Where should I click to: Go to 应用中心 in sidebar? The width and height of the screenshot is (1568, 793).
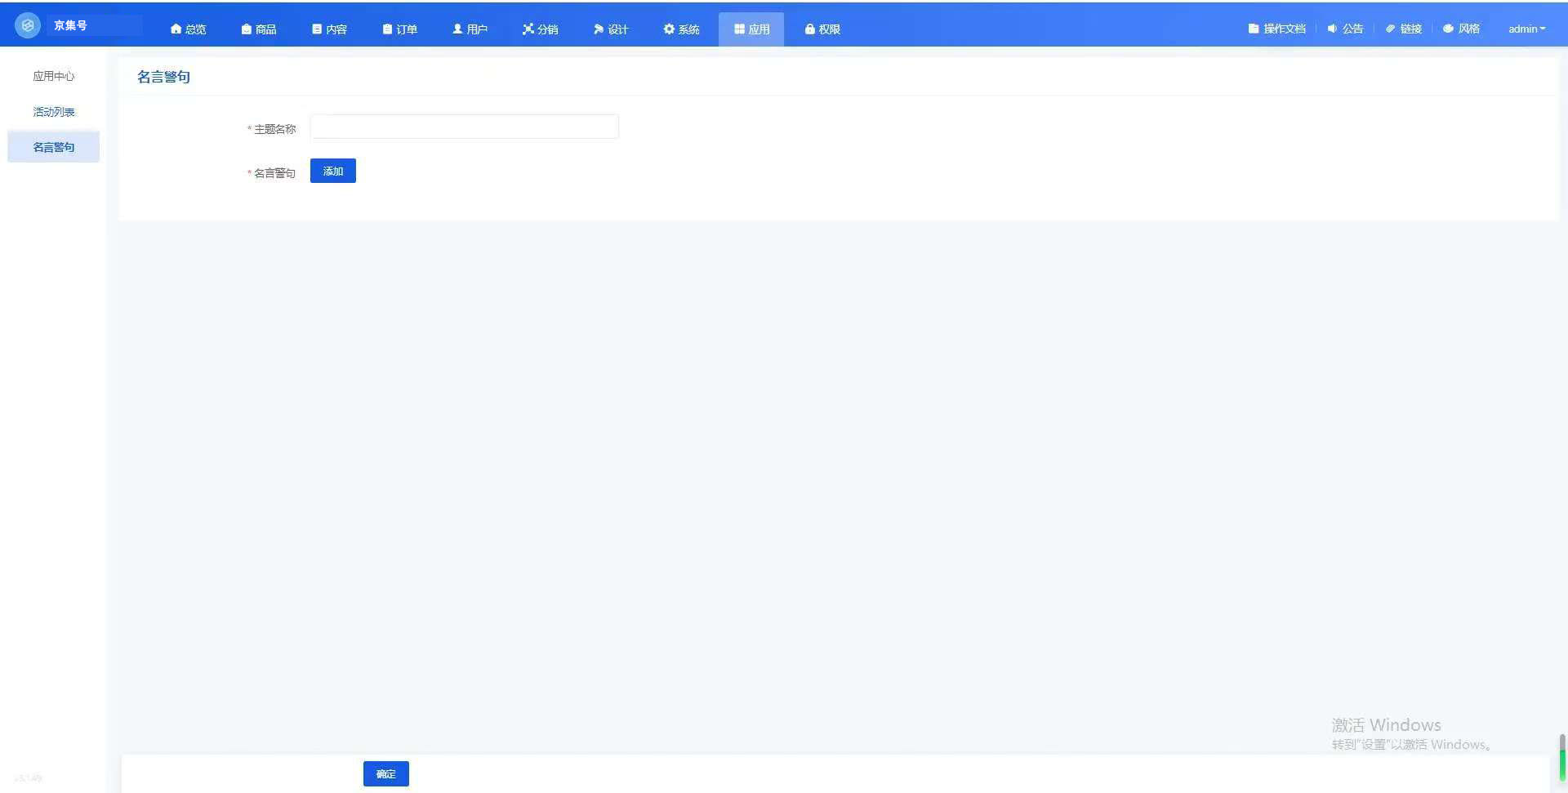click(x=54, y=76)
